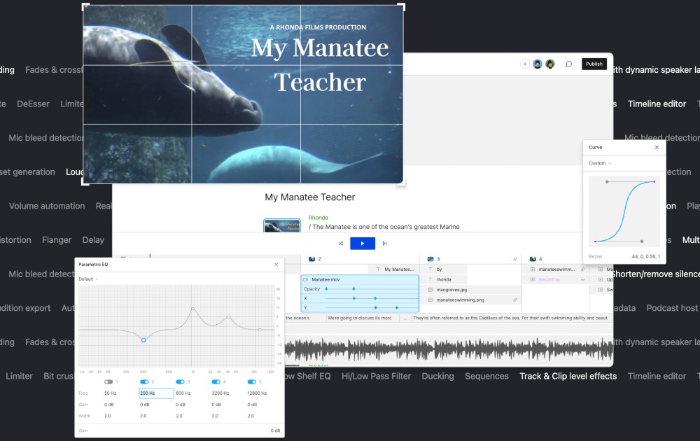Viewport: 700px width, 441px height.
Task: Click the Publish button
Action: click(x=594, y=64)
